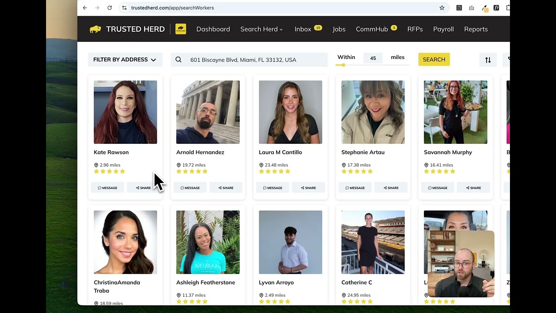
Task: Open the Payroll page
Action: pos(443,29)
